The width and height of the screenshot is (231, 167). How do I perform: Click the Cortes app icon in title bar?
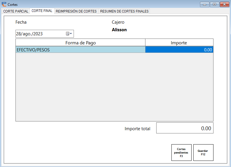[x=4, y=4]
